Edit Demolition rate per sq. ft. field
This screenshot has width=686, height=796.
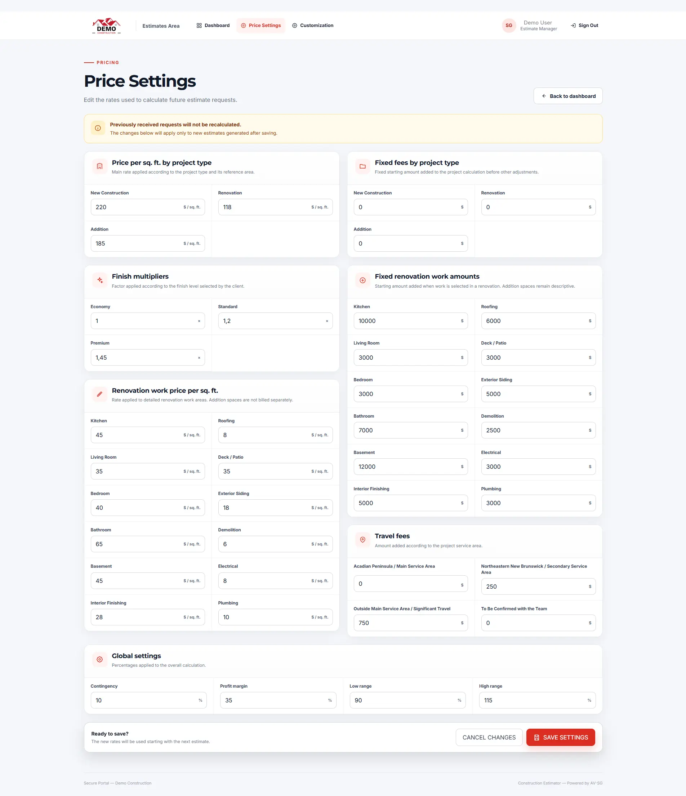275,544
